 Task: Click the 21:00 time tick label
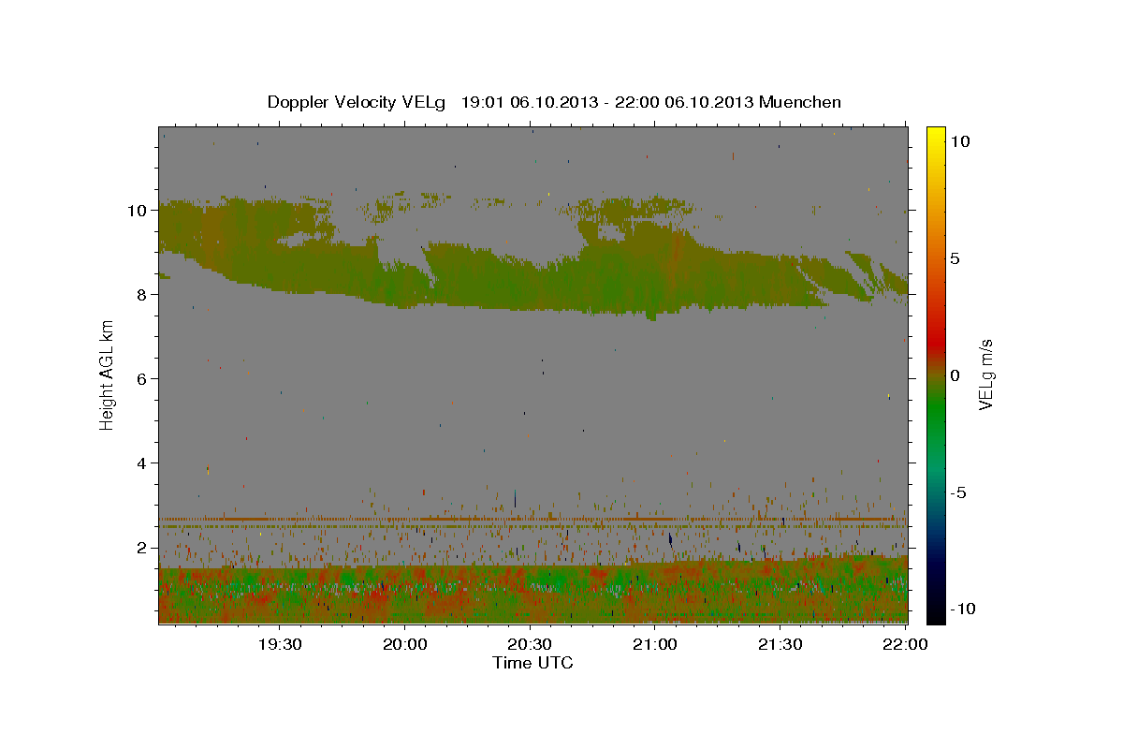655,645
